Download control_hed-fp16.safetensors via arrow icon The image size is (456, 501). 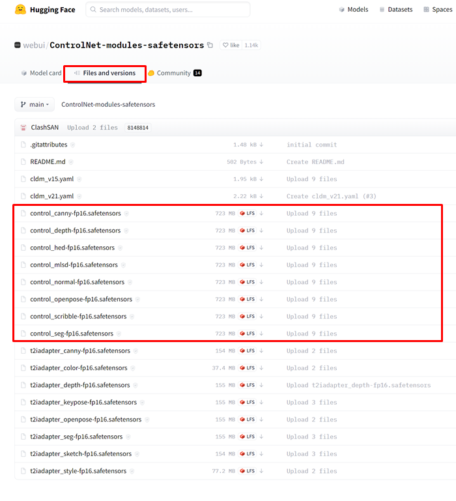coord(261,248)
